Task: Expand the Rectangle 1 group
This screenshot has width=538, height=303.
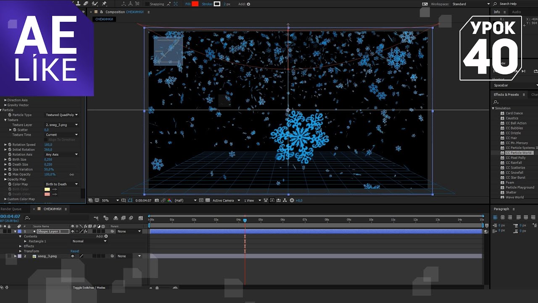Action: pyautogui.click(x=25, y=241)
